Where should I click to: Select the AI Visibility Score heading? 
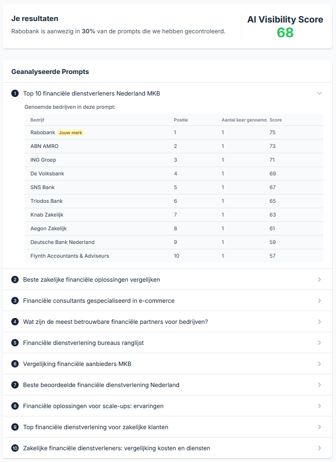(x=285, y=20)
